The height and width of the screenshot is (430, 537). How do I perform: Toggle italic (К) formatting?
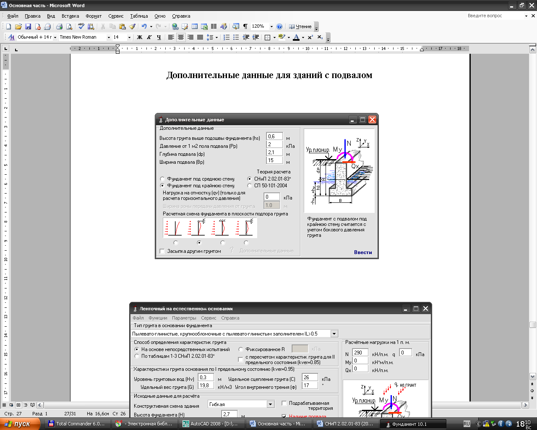point(149,37)
